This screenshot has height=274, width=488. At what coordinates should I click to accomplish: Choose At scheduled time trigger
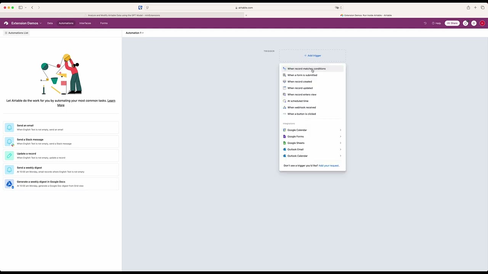[312, 101]
